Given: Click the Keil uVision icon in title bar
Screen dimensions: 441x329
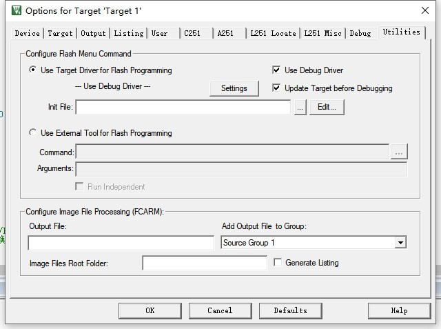Looking at the screenshot, I should [17, 11].
